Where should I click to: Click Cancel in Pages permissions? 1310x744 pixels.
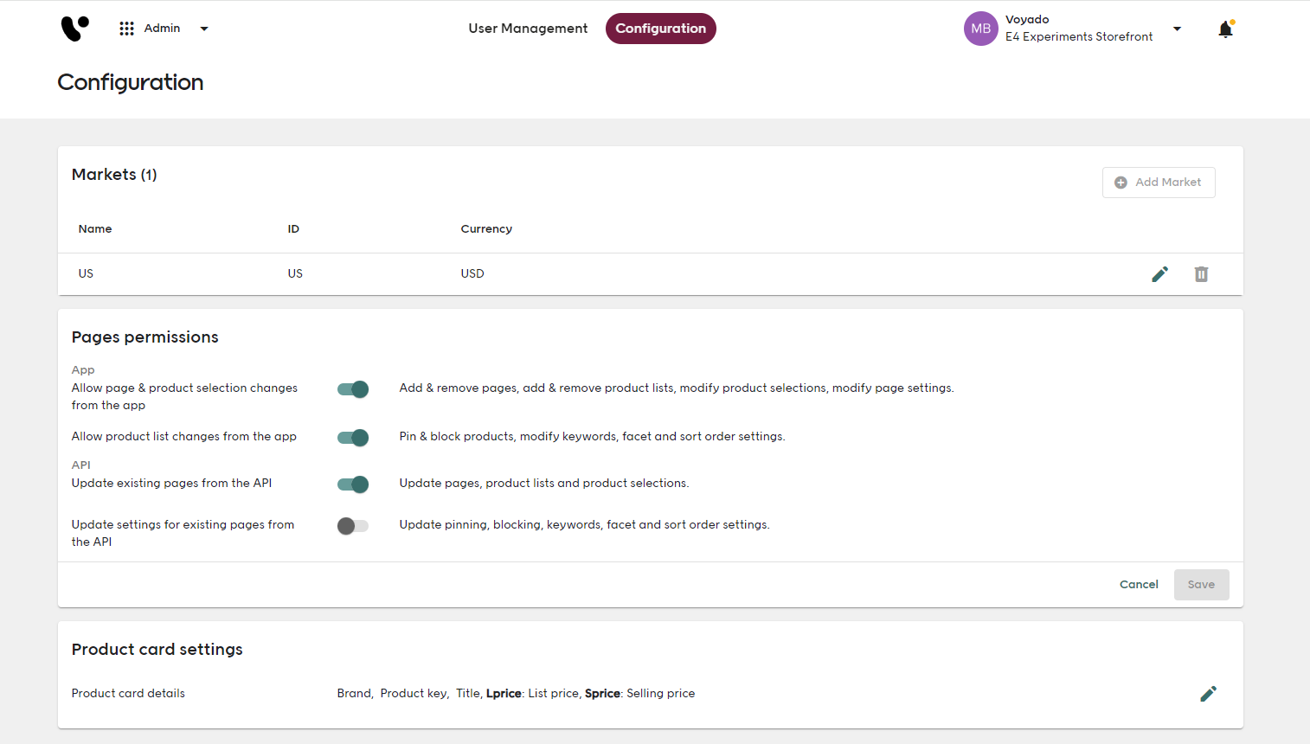pyautogui.click(x=1139, y=585)
